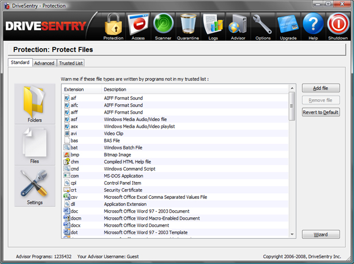
Task: Select 'Windows Command Script' row
Action: tap(175, 168)
